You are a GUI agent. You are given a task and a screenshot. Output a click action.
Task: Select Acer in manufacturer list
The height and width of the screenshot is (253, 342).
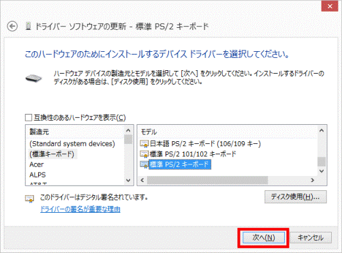37,164
